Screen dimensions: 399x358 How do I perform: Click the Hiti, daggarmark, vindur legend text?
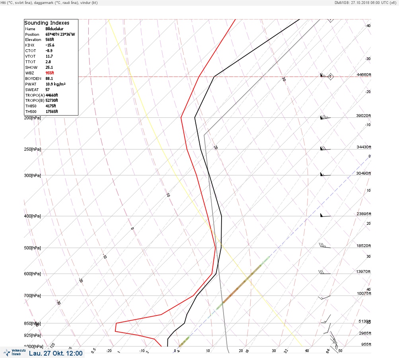[49, 3]
